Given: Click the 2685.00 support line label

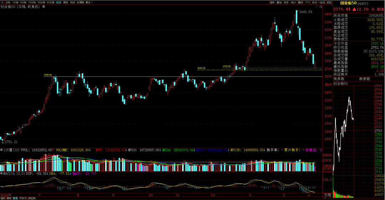Looking at the screenshot, I should click(201, 68).
